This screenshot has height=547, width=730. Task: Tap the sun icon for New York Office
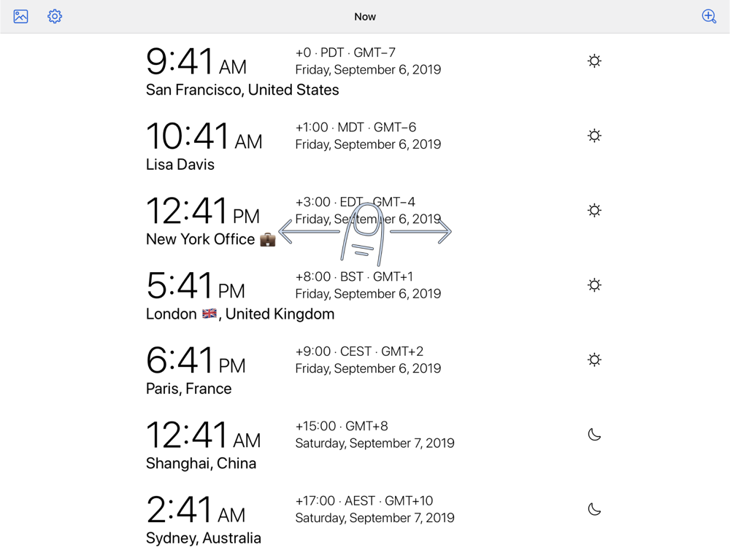pos(594,211)
